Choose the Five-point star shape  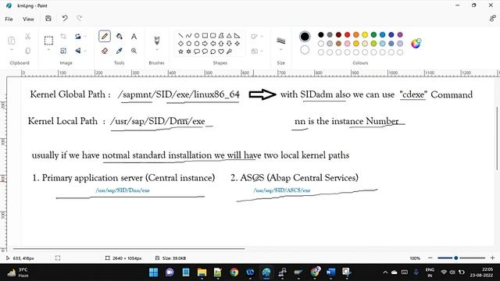click(180, 52)
